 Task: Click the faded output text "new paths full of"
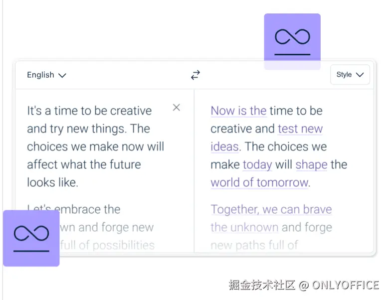(x=254, y=246)
